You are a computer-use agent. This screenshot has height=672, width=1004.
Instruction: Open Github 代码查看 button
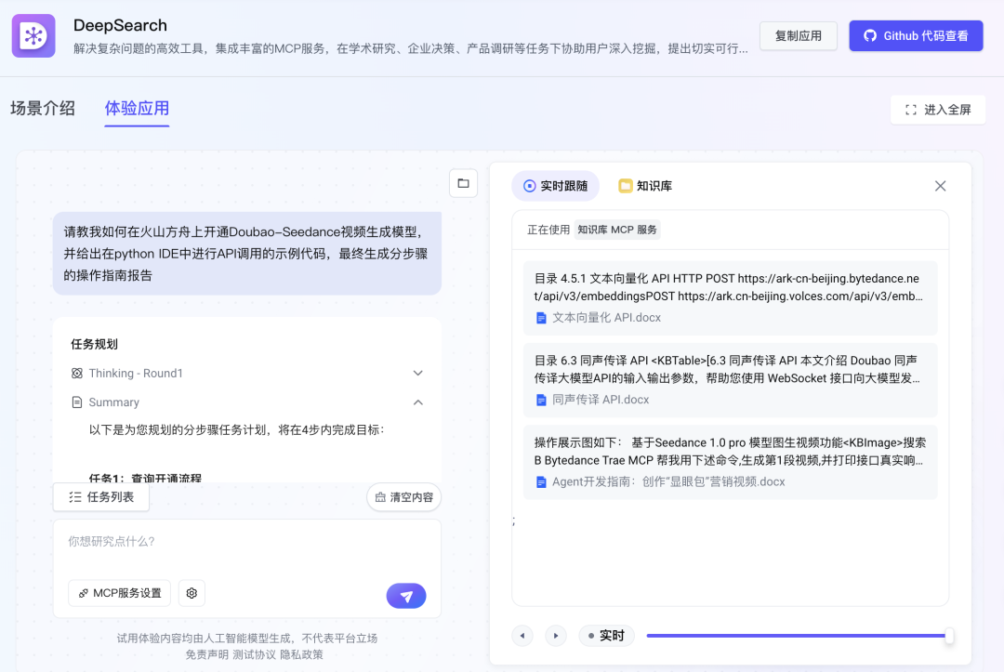[917, 36]
